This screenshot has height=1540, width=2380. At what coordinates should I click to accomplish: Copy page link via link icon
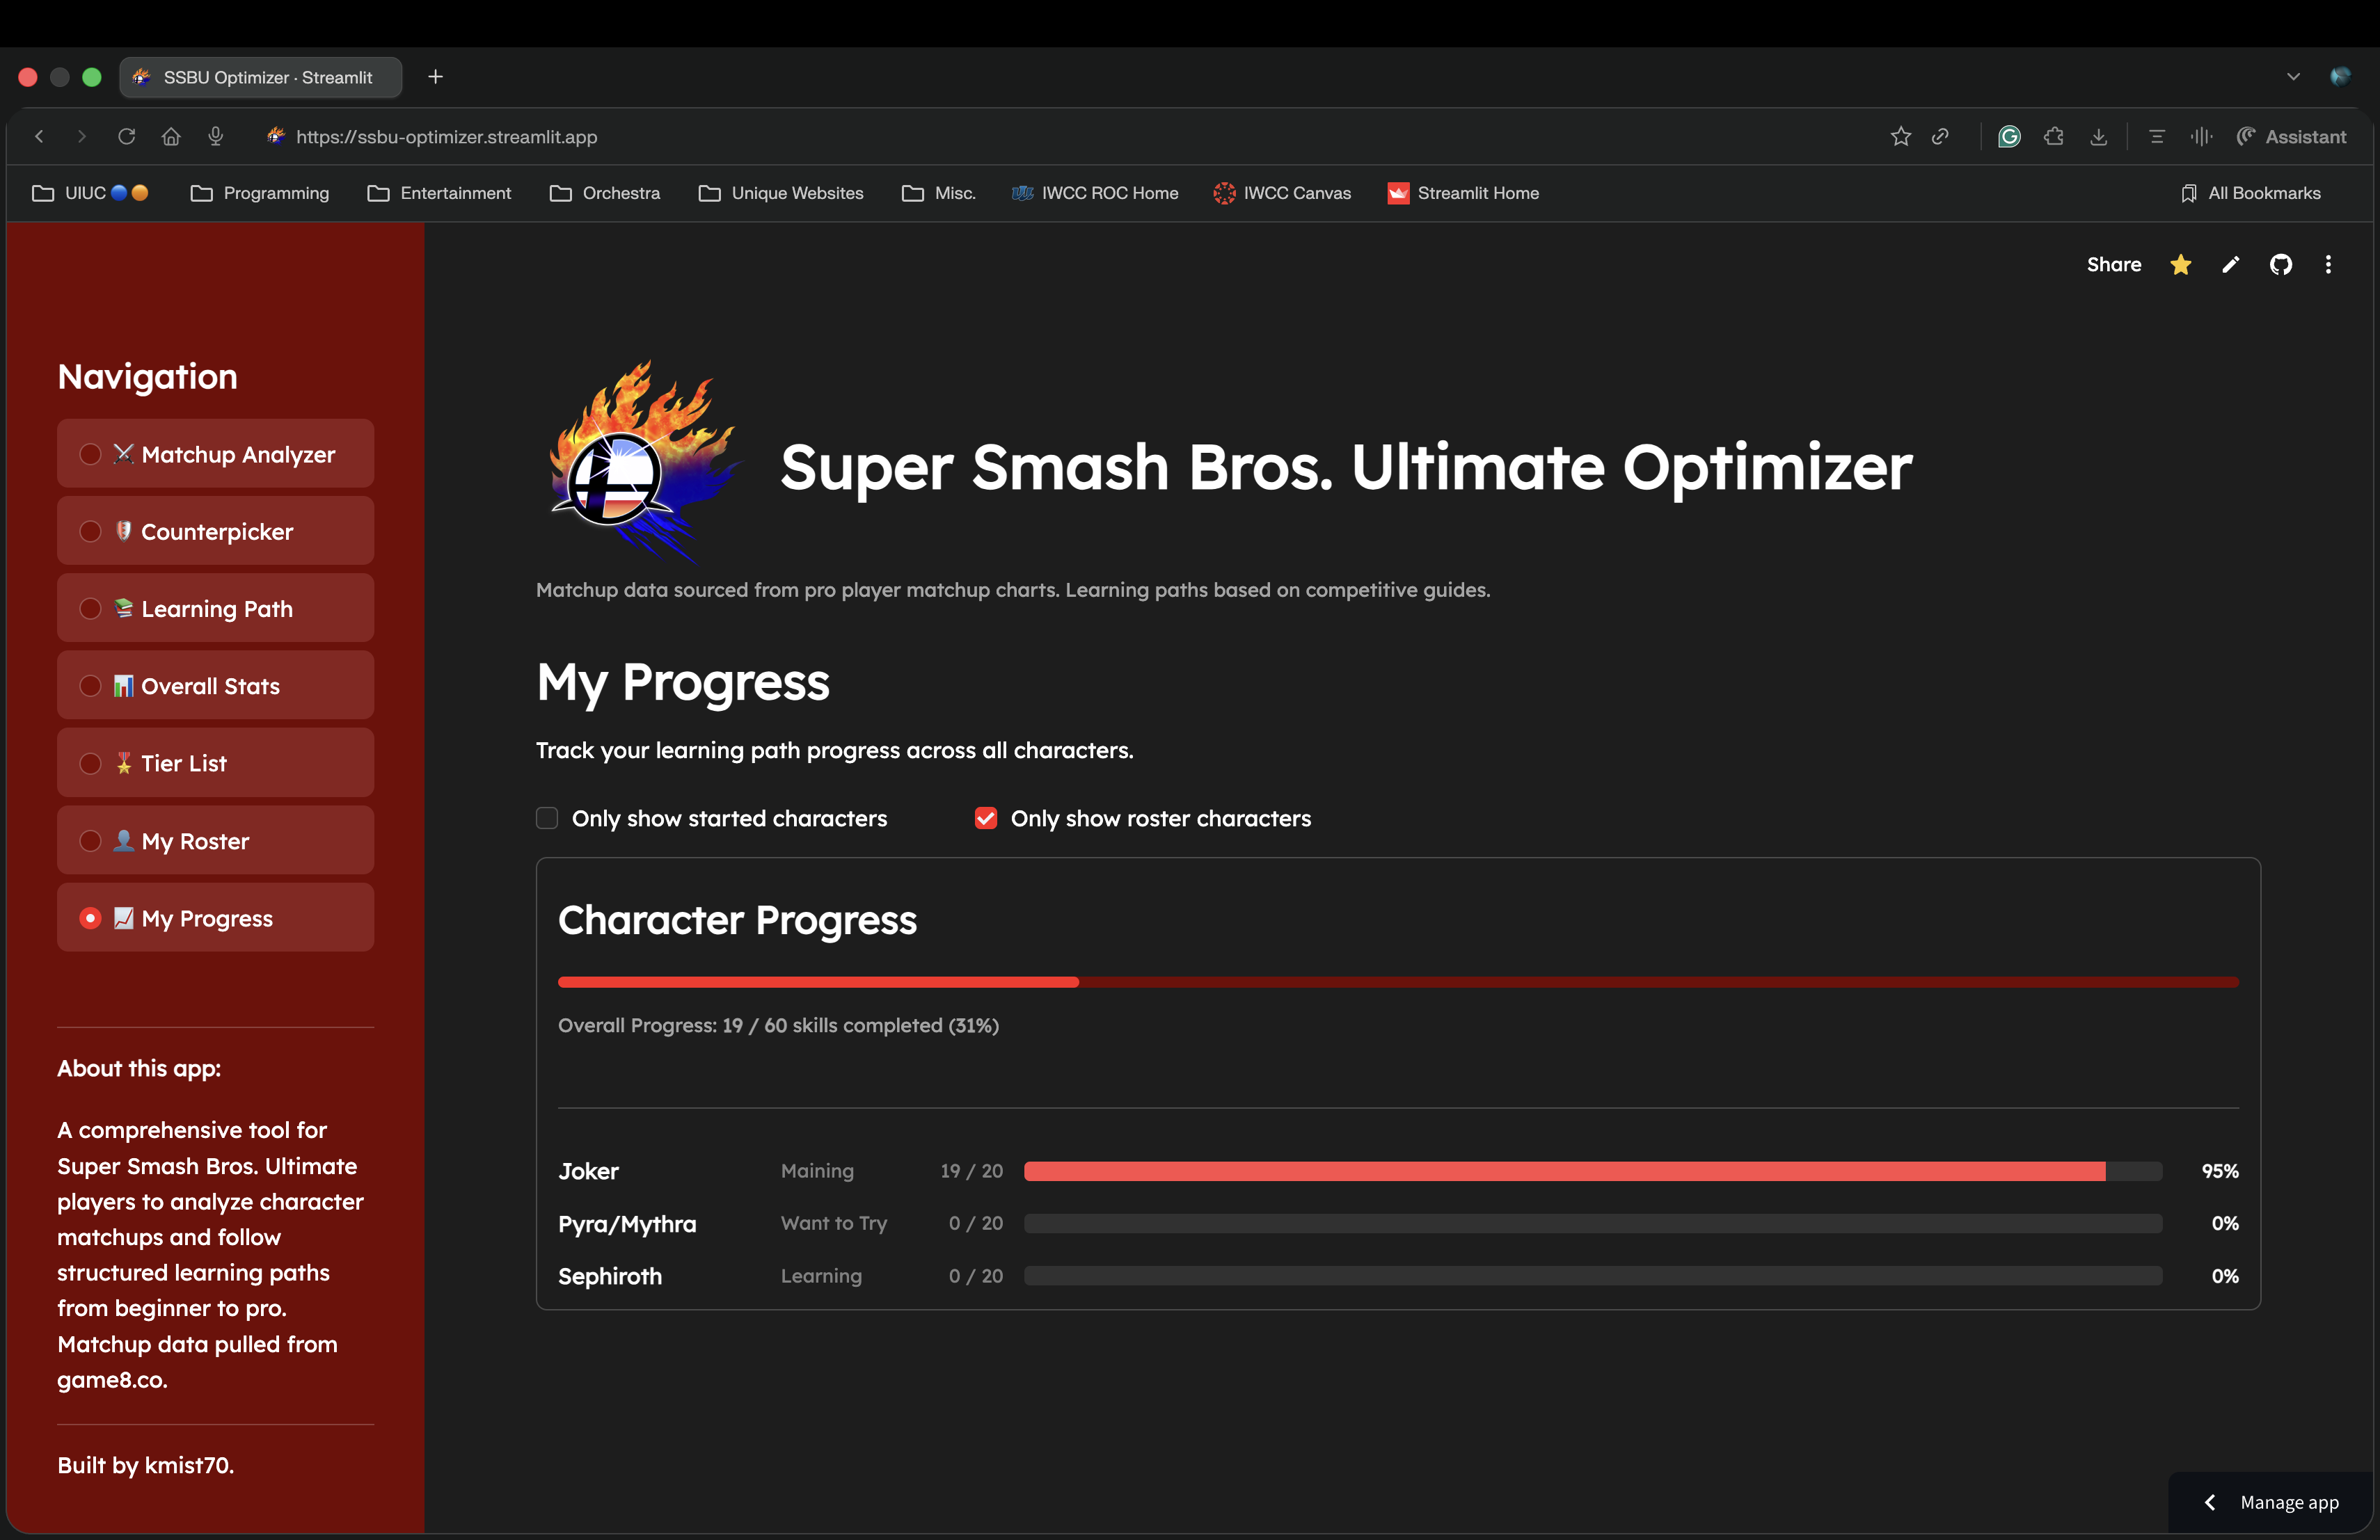[x=1940, y=137]
